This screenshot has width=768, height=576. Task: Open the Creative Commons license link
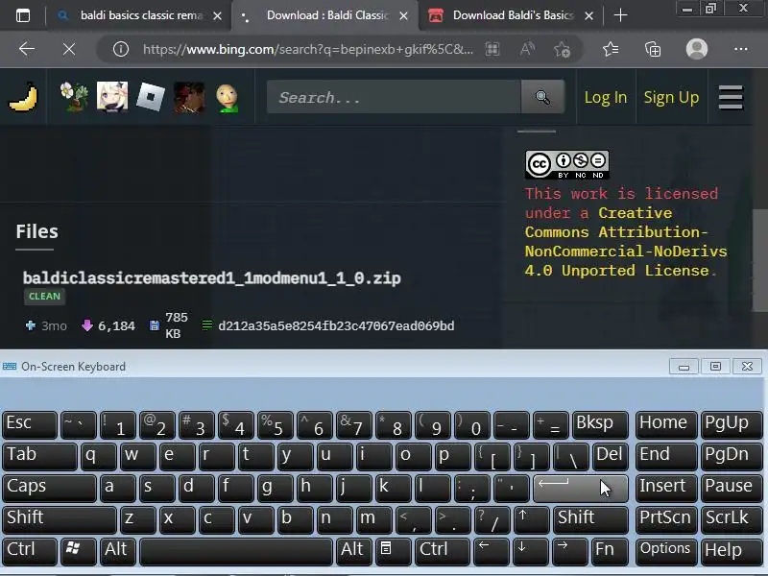click(626, 242)
